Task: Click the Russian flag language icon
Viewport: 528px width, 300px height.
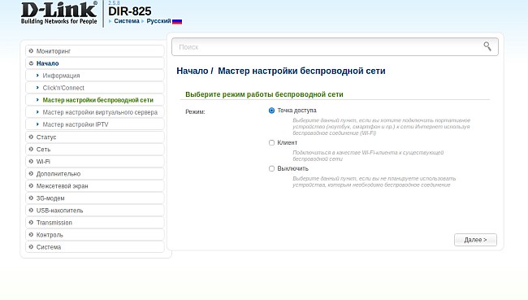Action: 177,21
